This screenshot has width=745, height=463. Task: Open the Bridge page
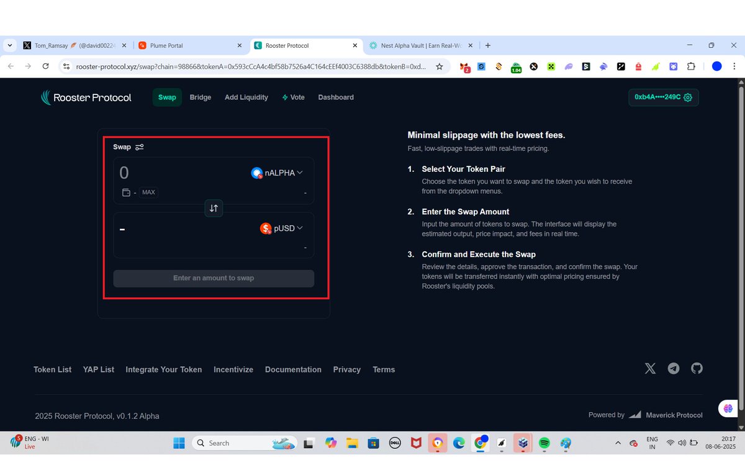(200, 97)
